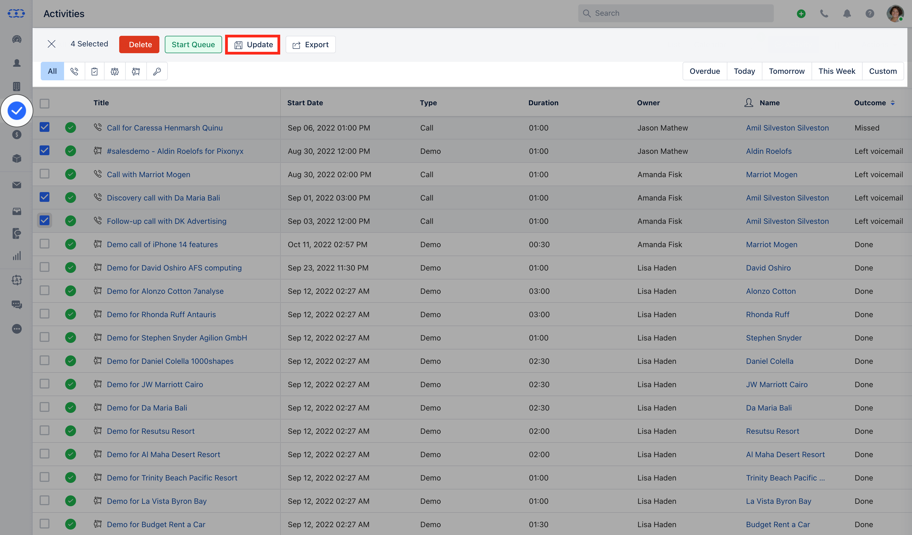The image size is (912, 535).
Task: Click the Export button
Action: click(x=311, y=44)
